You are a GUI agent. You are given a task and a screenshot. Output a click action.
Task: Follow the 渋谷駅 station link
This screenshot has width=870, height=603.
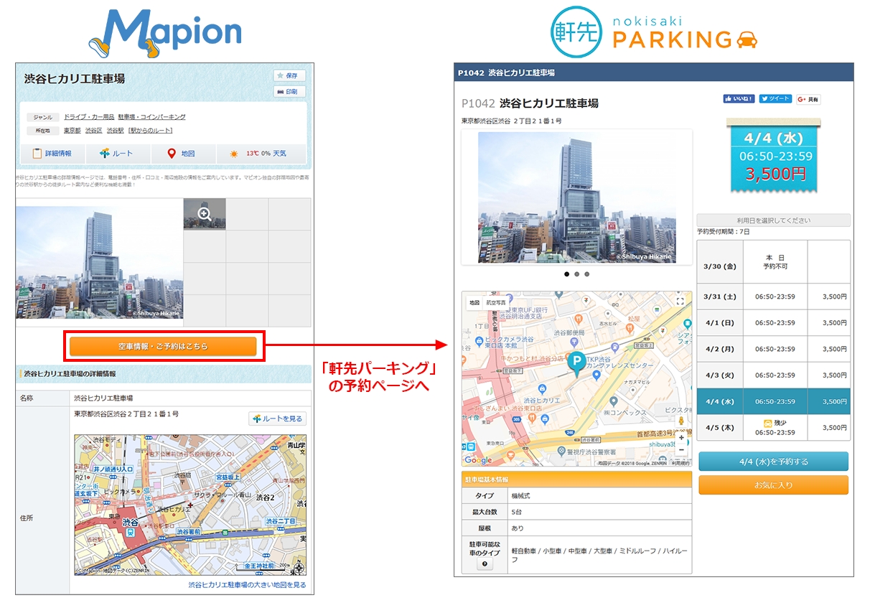115,131
